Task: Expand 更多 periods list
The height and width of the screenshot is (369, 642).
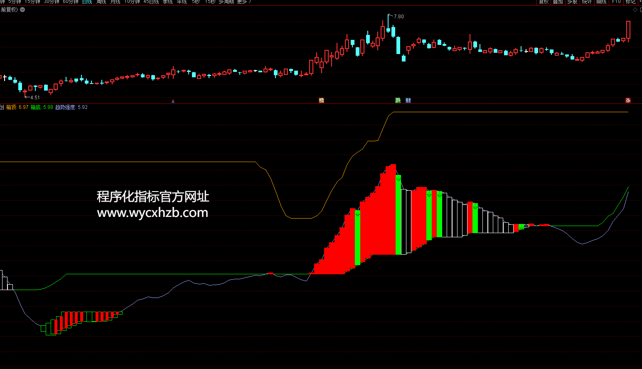Action: click(x=244, y=2)
